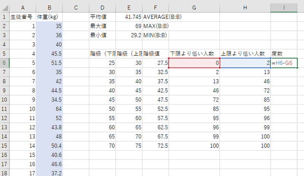The height and width of the screenshot is (176, 304).
Task: Select row 10 header
Action: tap(5, 100)
